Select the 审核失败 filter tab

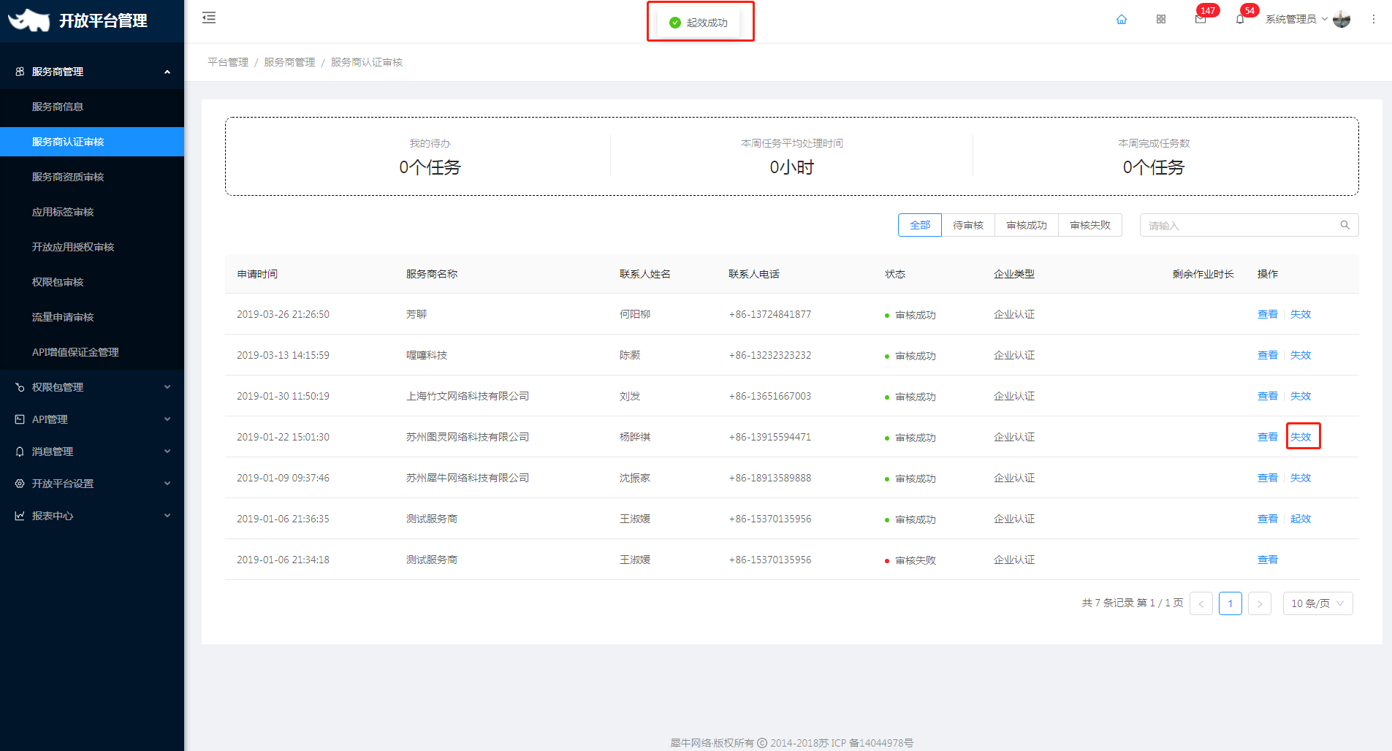click(1090, 225)
